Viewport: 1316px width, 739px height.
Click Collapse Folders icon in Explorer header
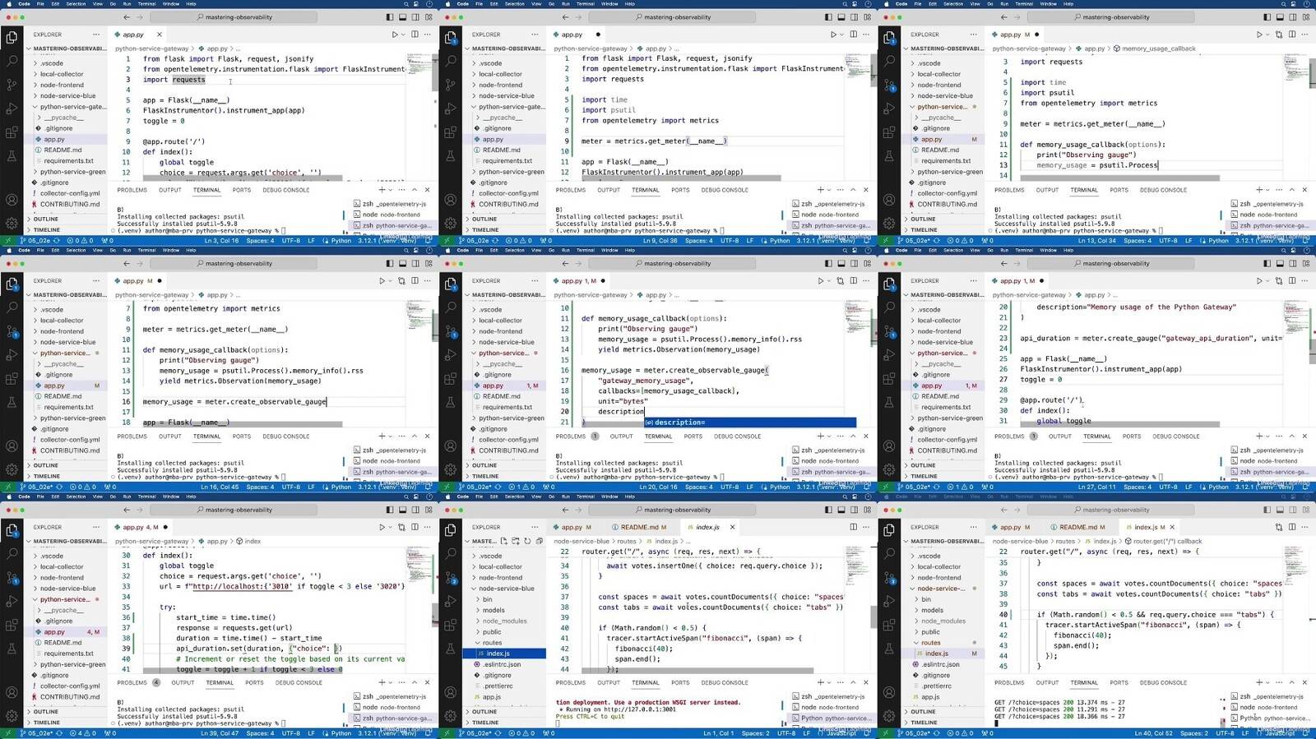point(540,541)
